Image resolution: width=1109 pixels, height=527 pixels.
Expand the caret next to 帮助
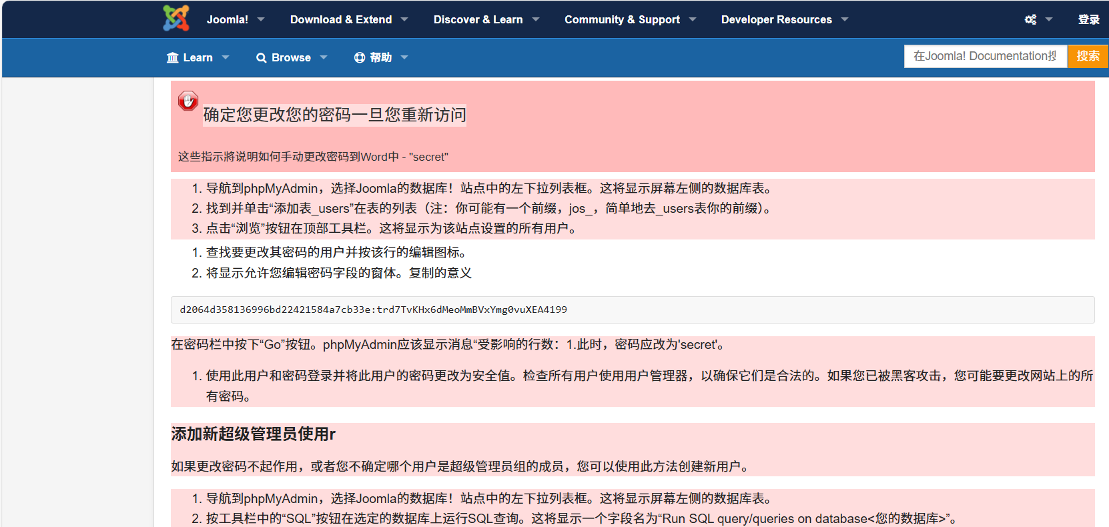(404, 57)
